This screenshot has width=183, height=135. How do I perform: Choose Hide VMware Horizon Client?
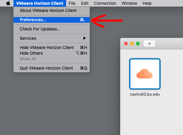(x=52, y=47)
